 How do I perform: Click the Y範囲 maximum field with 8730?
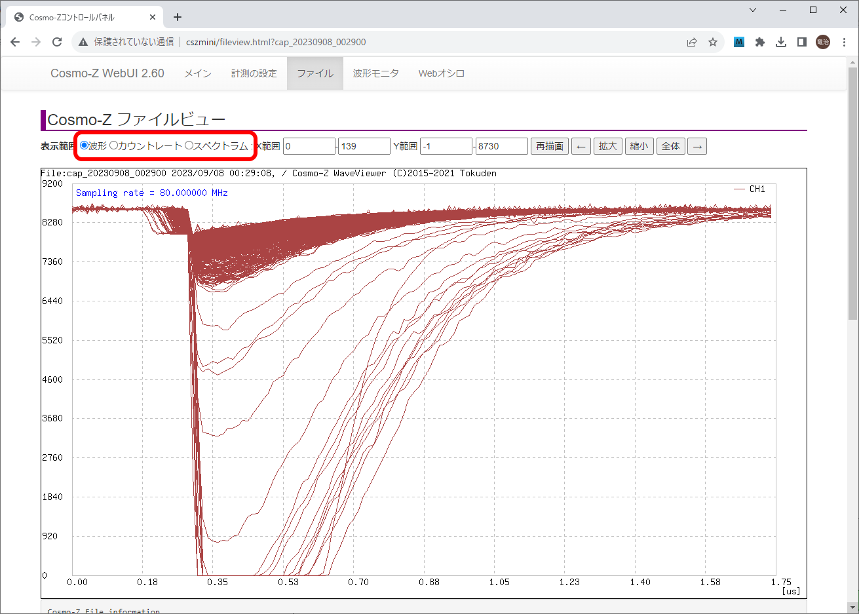pyautogui.click(x=501, y=146)
